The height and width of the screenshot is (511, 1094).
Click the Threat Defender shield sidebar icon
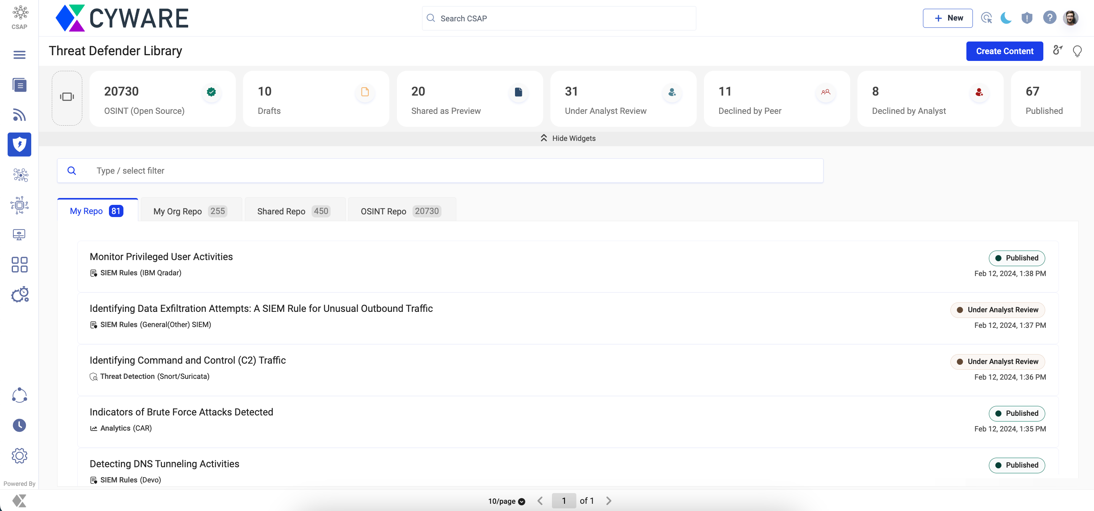[19, 144]
